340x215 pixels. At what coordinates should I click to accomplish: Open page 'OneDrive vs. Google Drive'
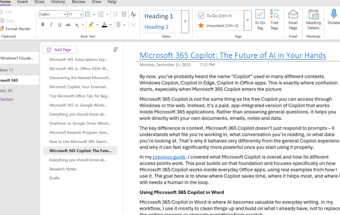(80, 123)
